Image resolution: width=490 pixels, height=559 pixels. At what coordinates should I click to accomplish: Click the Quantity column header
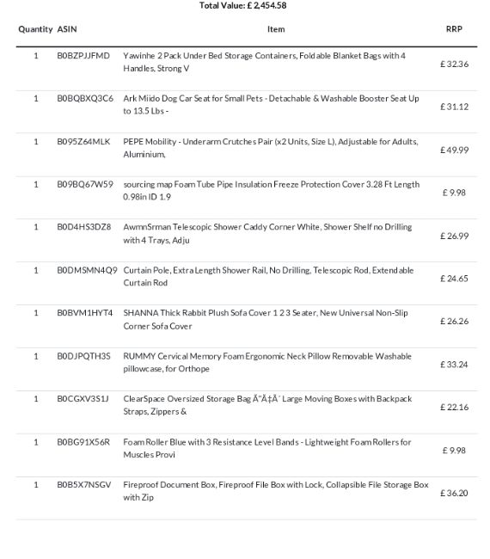[x=35, y=29]
